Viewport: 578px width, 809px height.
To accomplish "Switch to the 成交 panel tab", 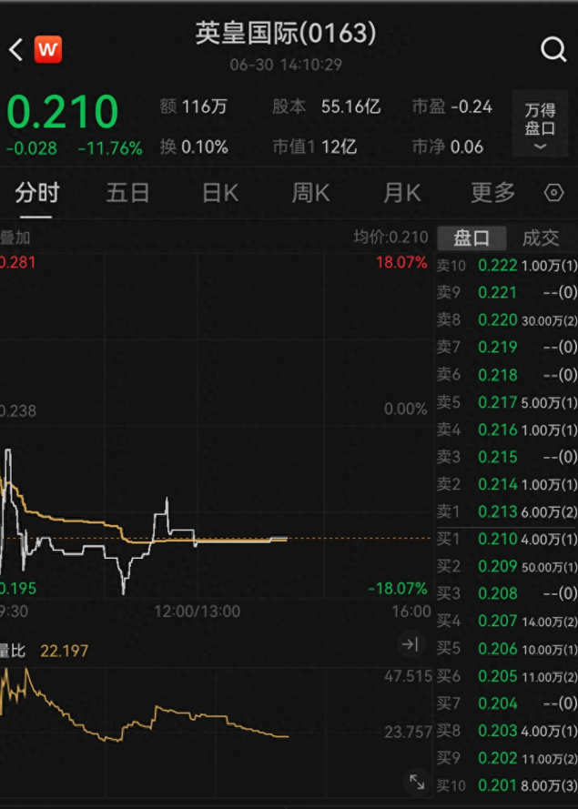I will click(541, 238).
